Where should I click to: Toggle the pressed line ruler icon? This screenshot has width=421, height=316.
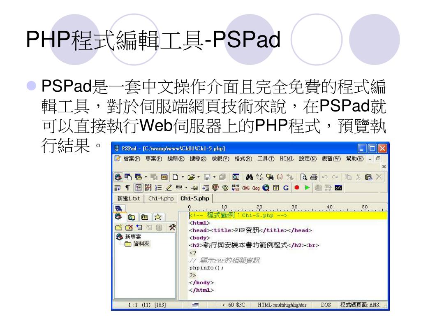138,188
